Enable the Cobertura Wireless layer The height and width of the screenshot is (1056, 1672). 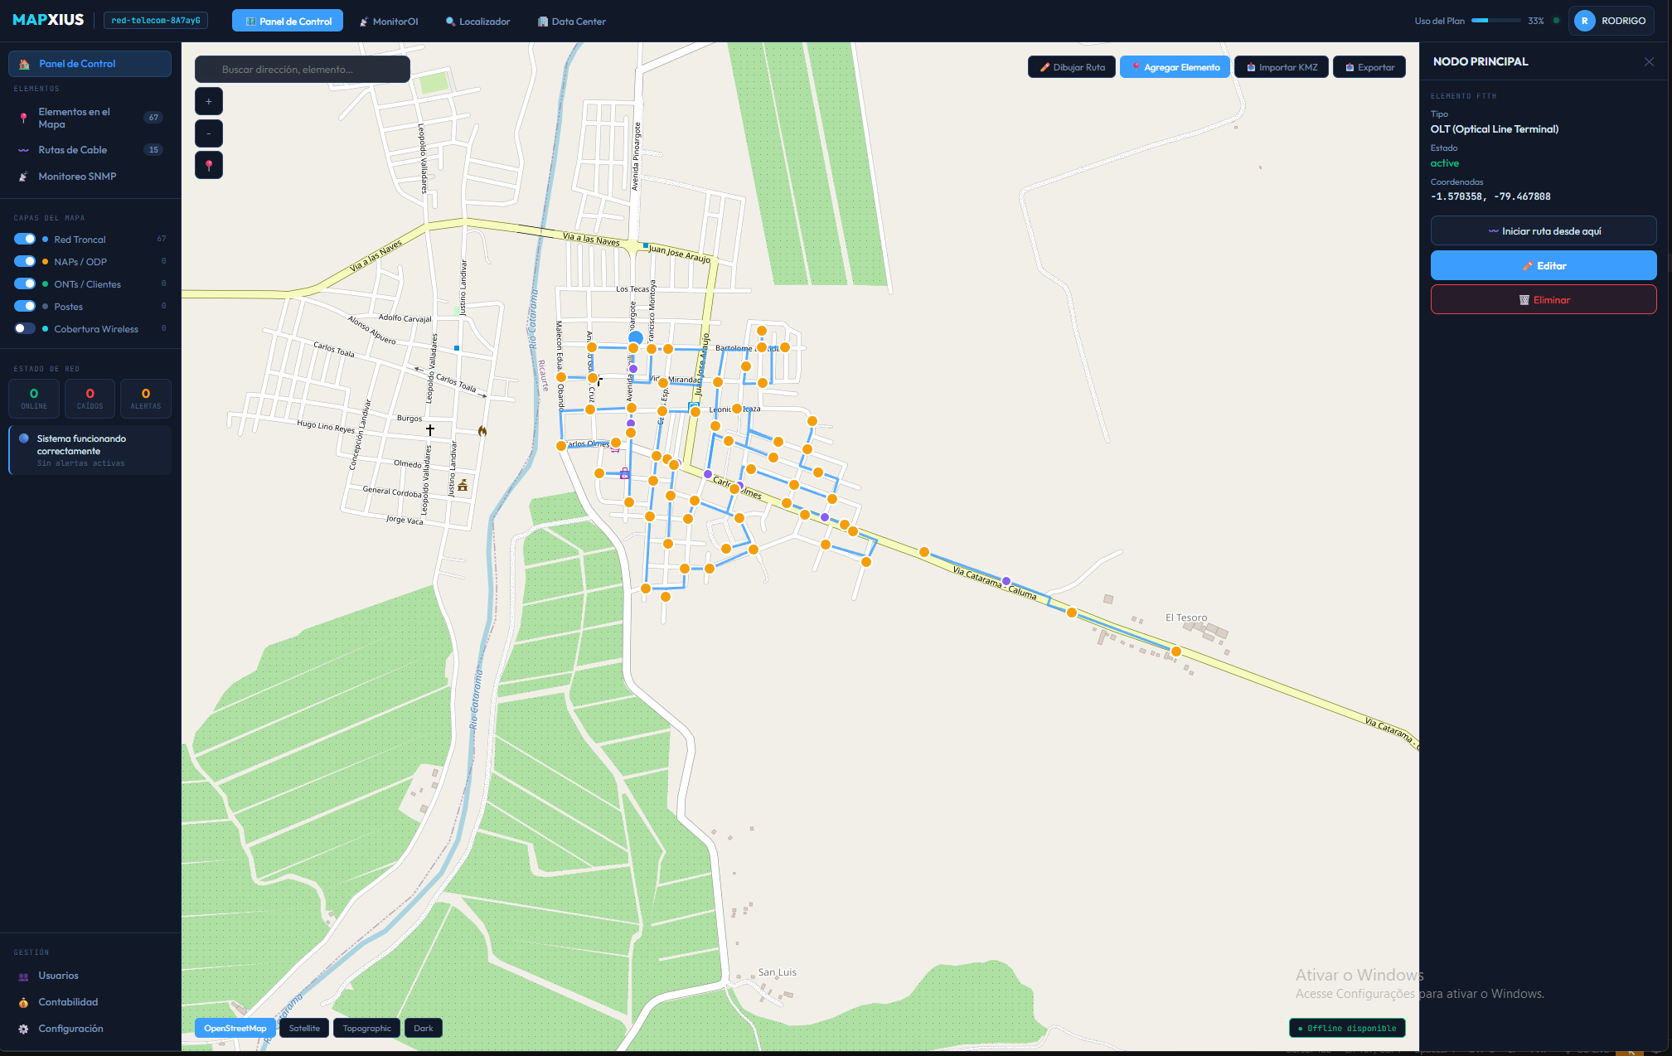[24, 328]
